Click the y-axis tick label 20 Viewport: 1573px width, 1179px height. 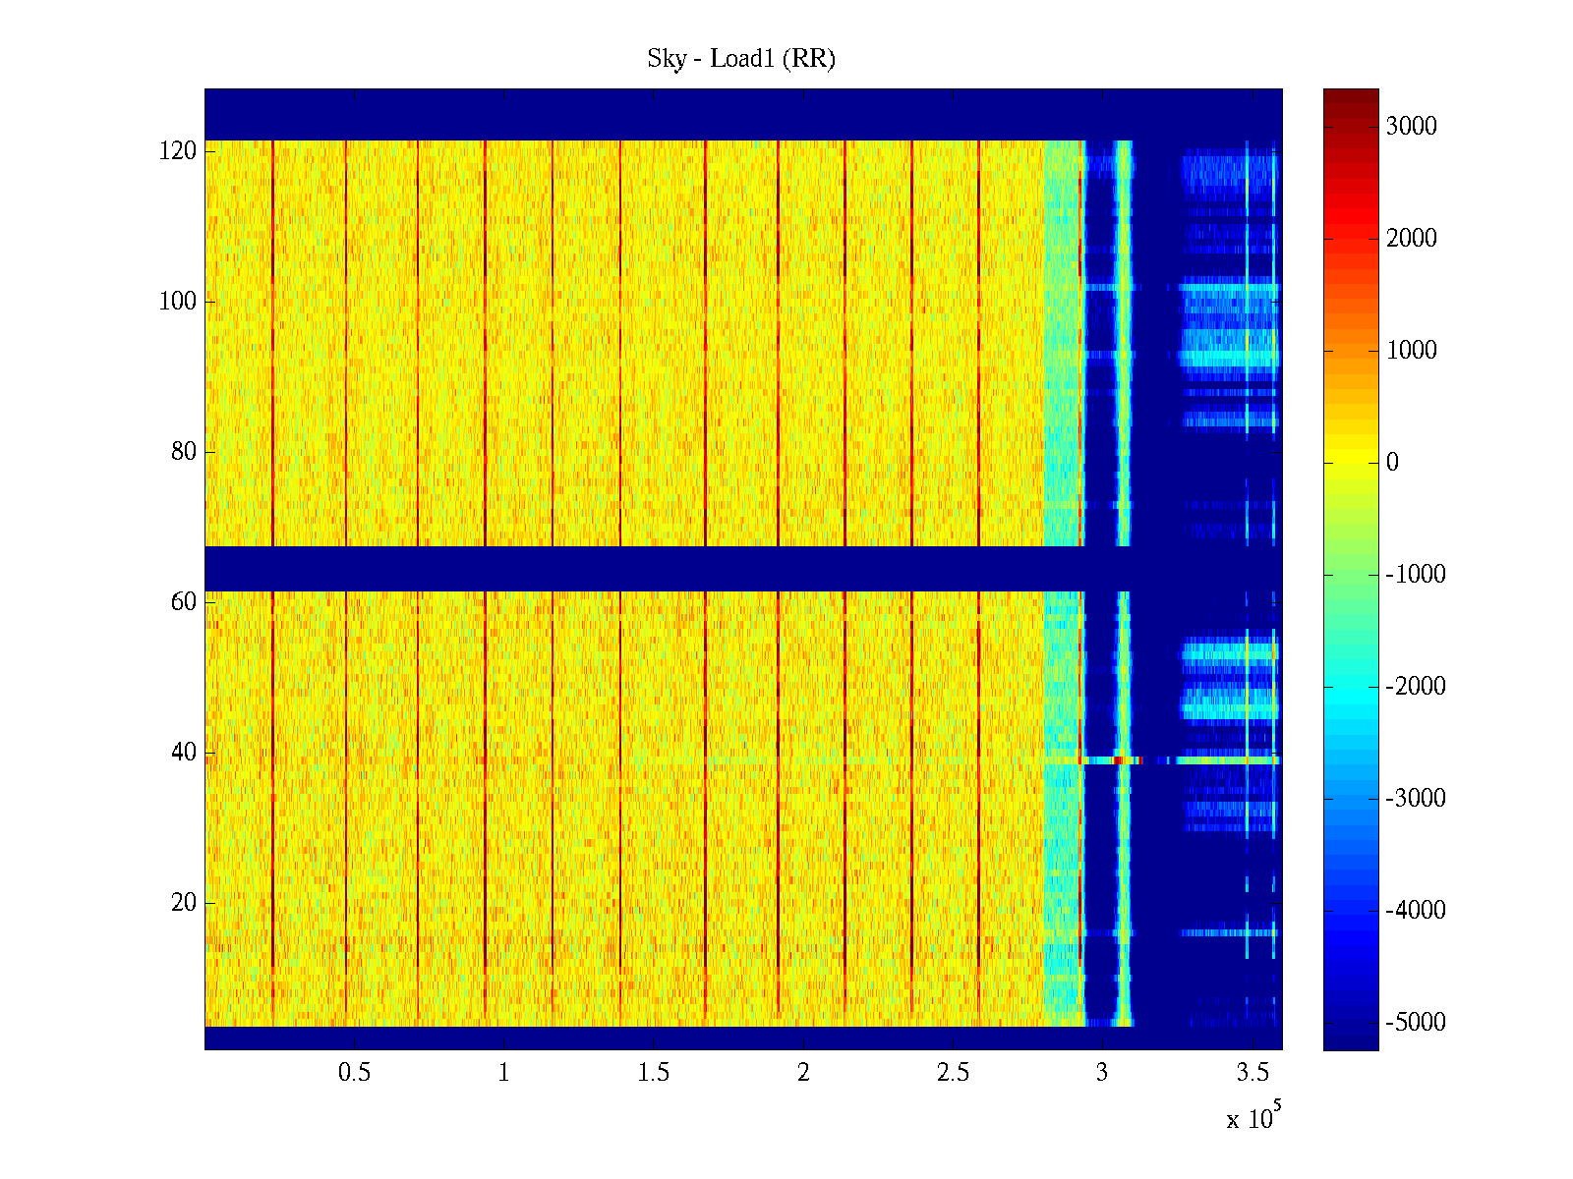pos(183,903)
